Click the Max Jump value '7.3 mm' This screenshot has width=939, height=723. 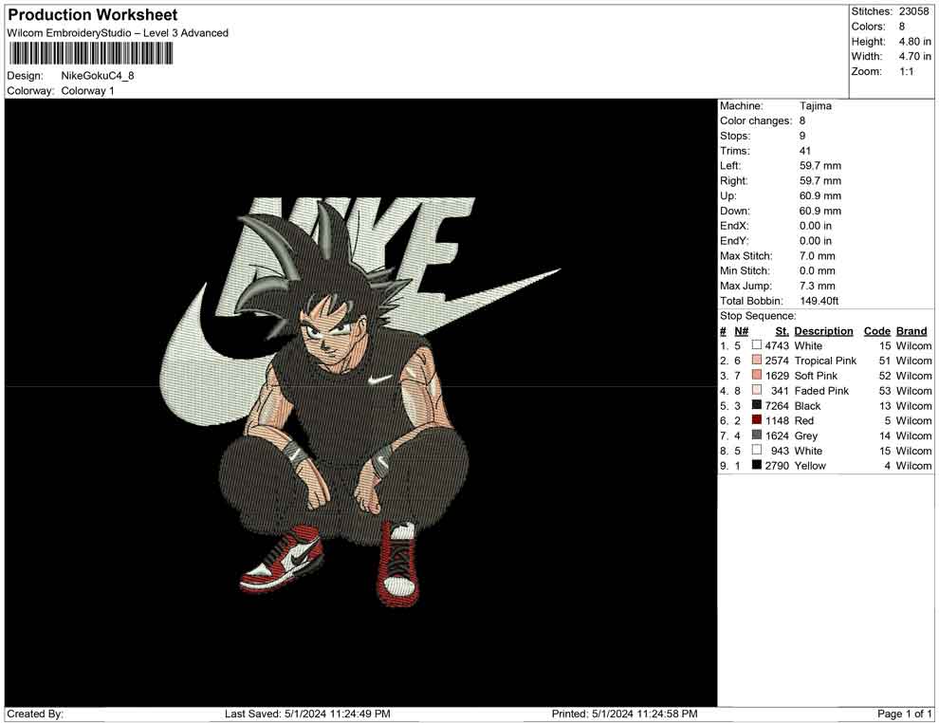[817, 286]
